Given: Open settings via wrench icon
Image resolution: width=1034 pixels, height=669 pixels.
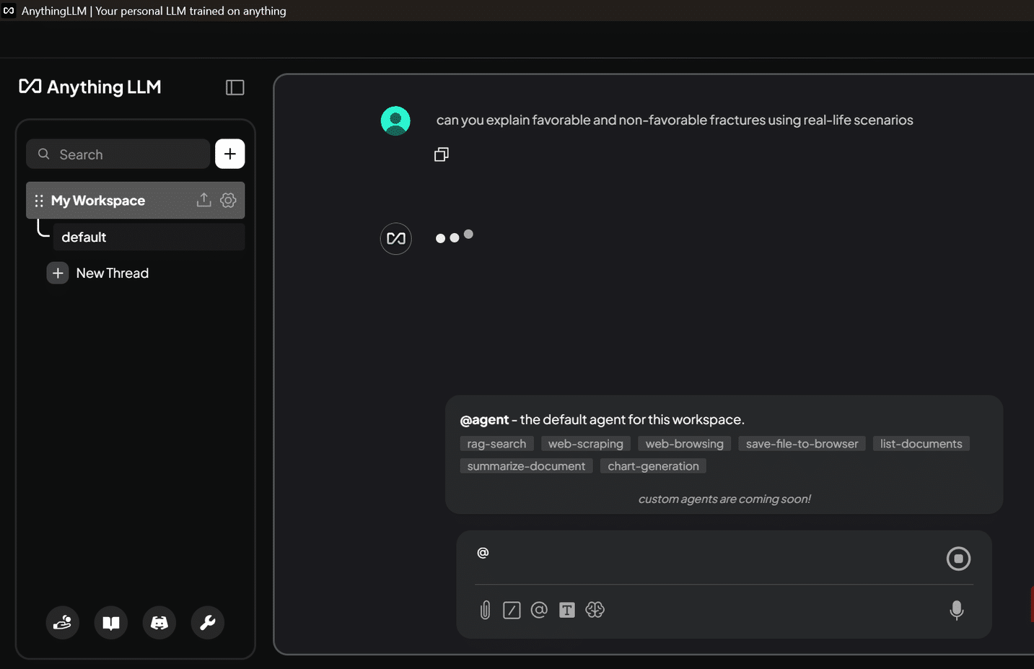Looking at the screenshot, I should (x=208, y=622).
